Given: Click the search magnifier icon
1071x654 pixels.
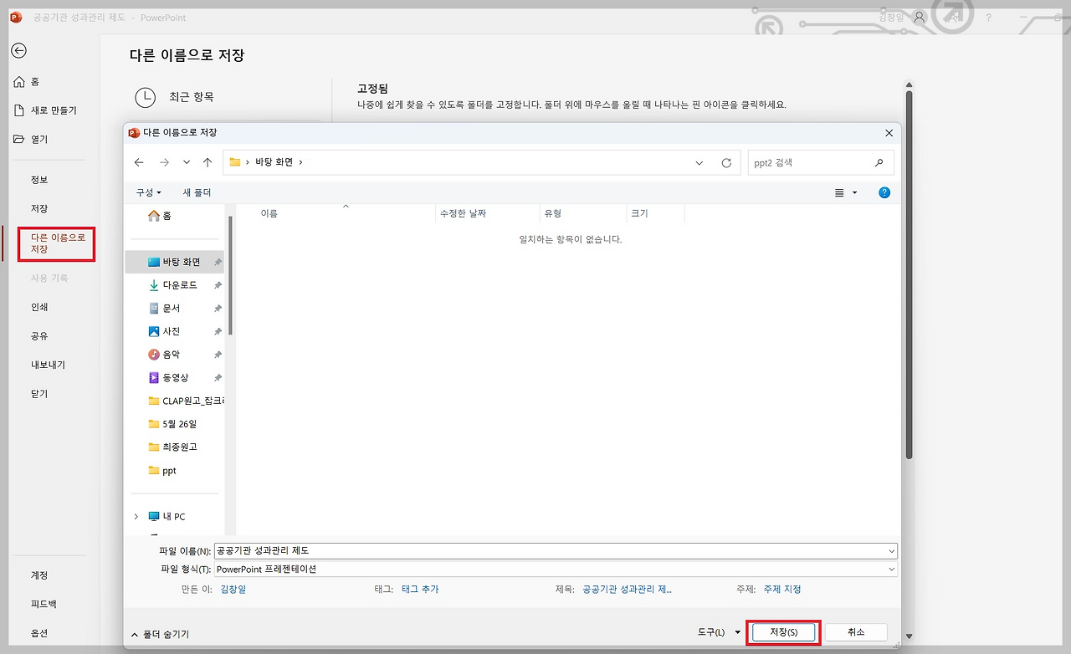Looking at the screenshot, I should tap(879, 163).
